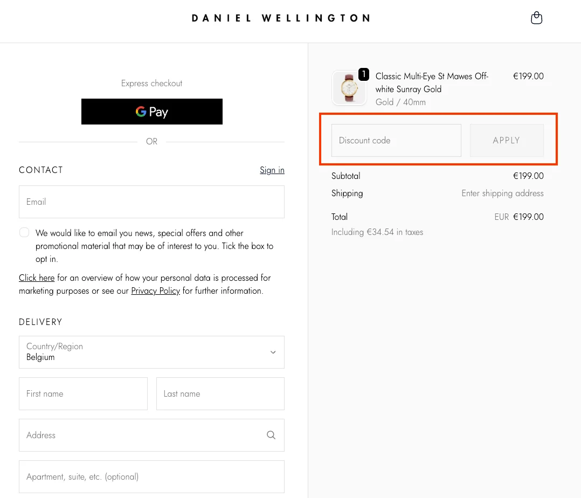Open the Country/Region dropdown

151,352
